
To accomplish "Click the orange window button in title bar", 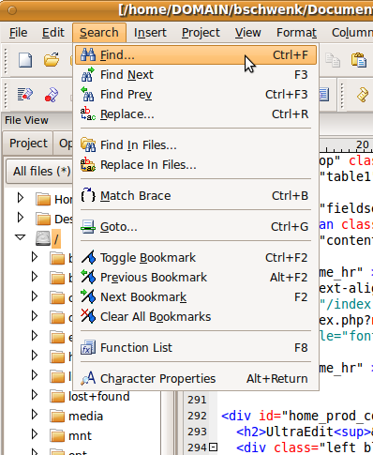I will click(x=12, y=10).
